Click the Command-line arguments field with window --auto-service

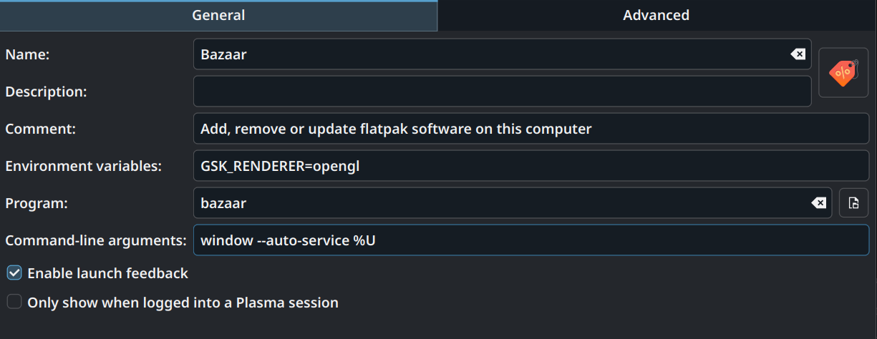pos(531,240)
